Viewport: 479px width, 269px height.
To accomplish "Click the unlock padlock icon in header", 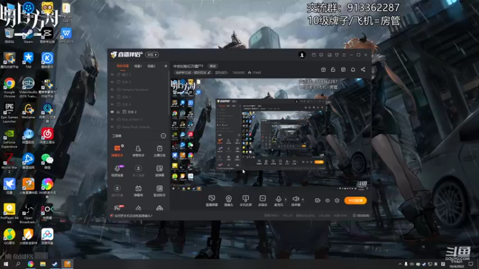I will point(333,70).
